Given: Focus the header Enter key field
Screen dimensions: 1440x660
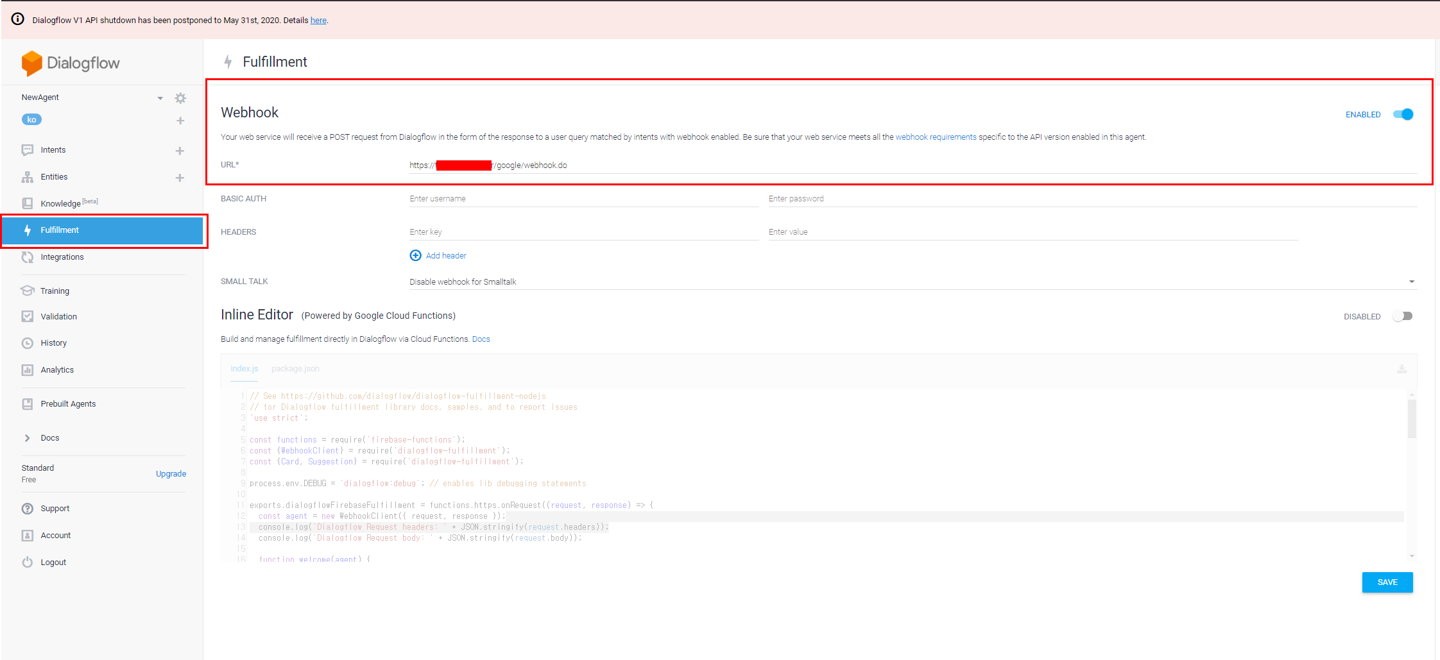Looking at the screenshot, I should [584, 232].
